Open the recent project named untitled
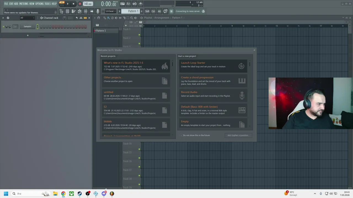The image size is (353, 198). tap(136, 95)
